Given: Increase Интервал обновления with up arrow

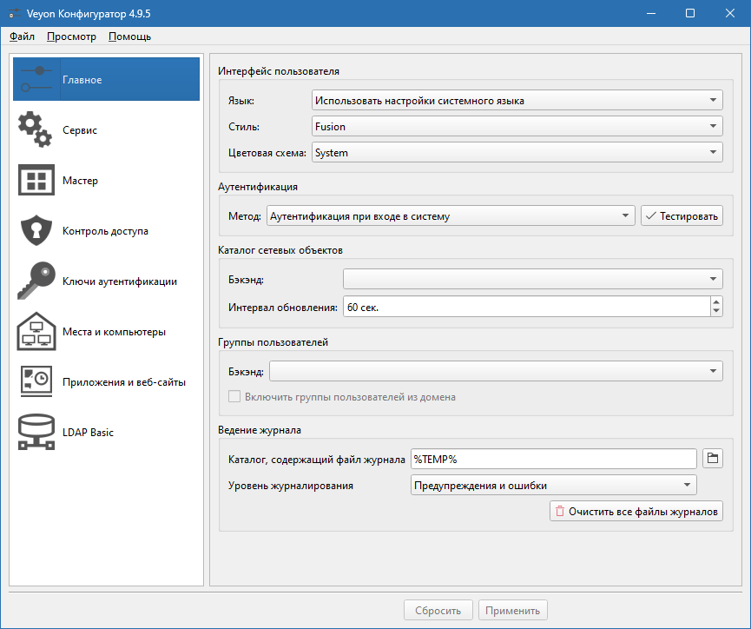Looking at the screenshot, I should 716,302.
